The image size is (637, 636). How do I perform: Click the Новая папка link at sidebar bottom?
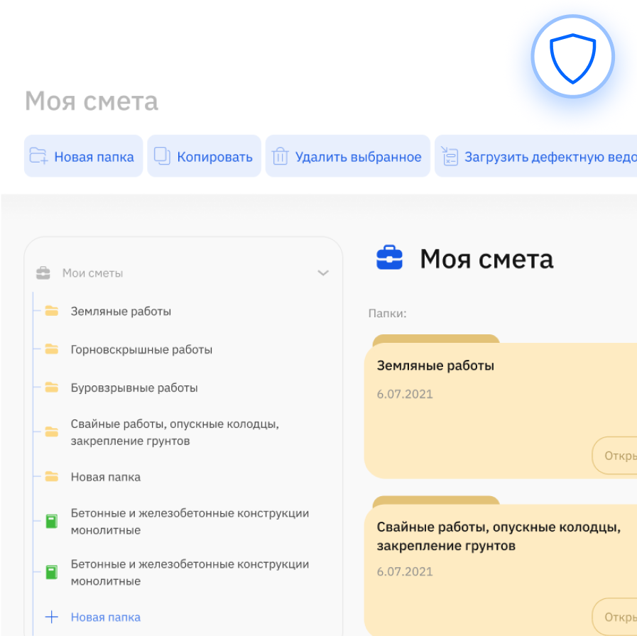click(106, 617)
